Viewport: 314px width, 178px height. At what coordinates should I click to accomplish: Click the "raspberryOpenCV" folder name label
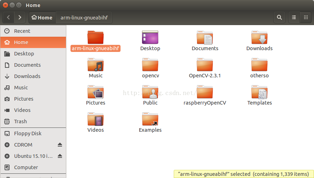pos(205,103)
